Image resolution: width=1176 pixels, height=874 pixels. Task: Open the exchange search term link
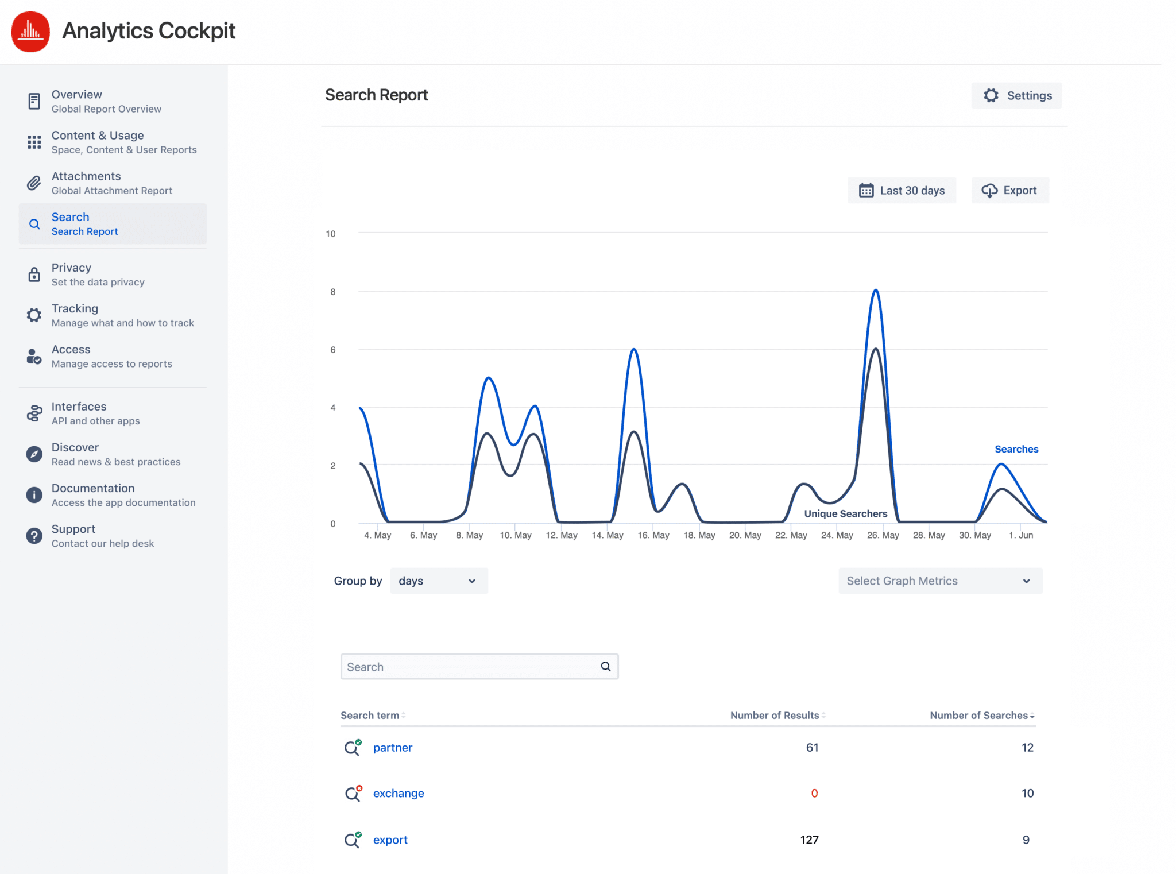[x=399, y=793]
